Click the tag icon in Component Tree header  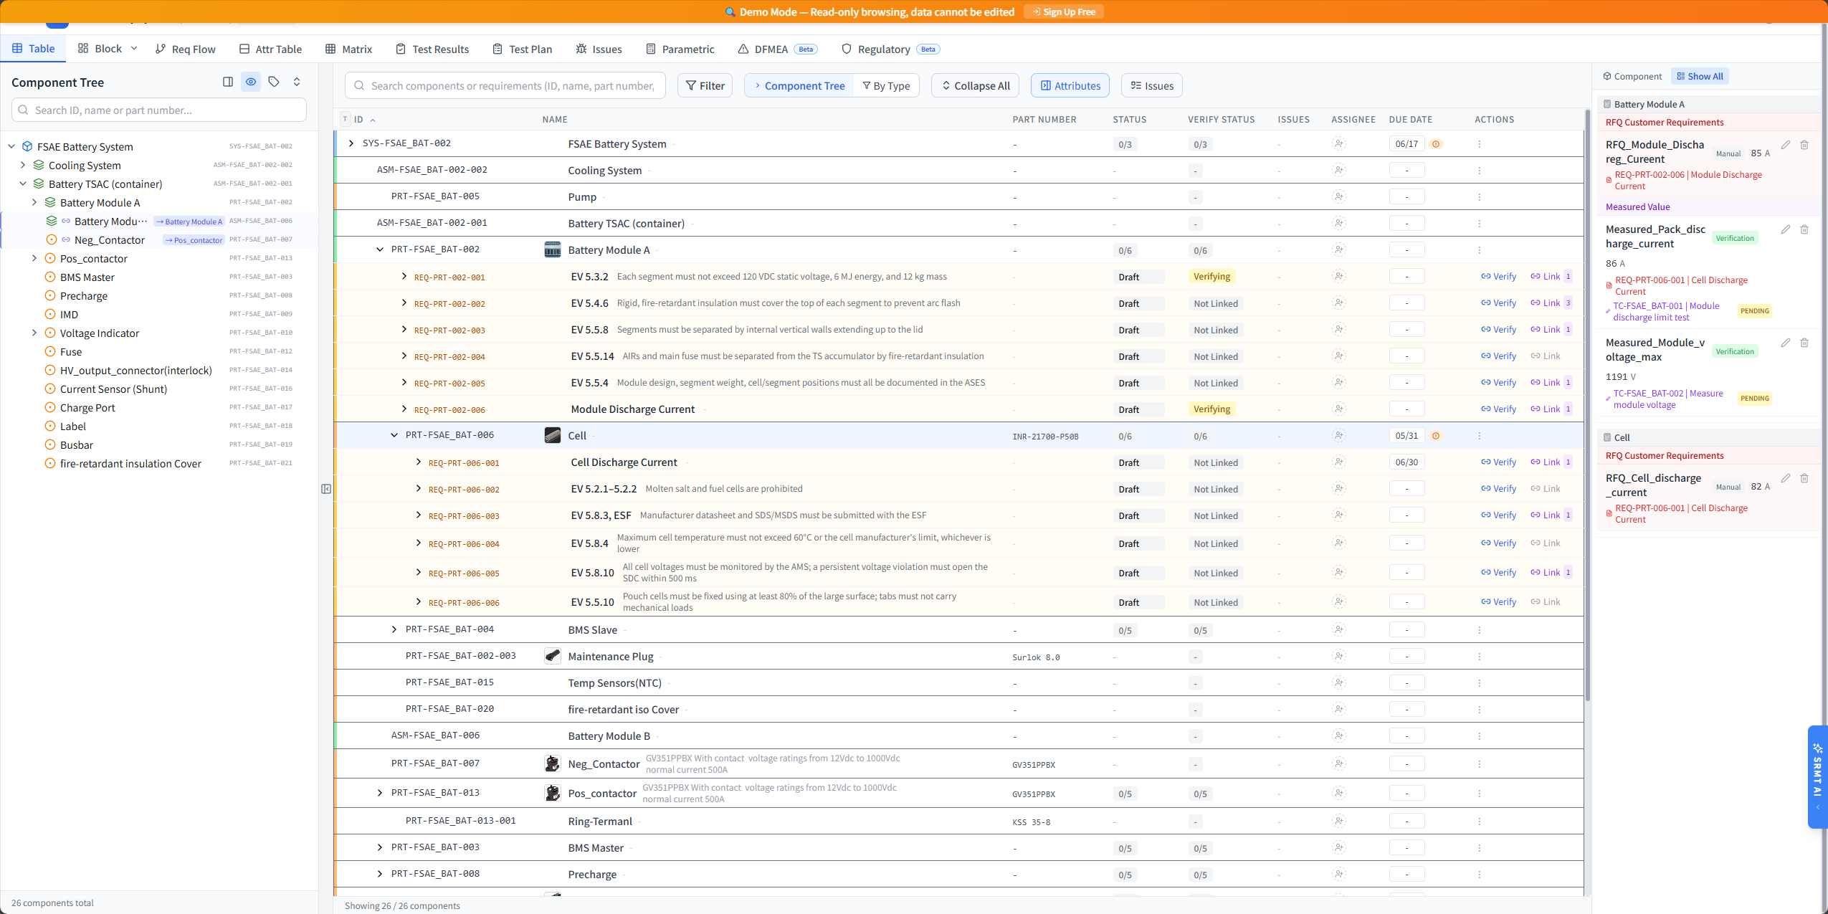274,82
